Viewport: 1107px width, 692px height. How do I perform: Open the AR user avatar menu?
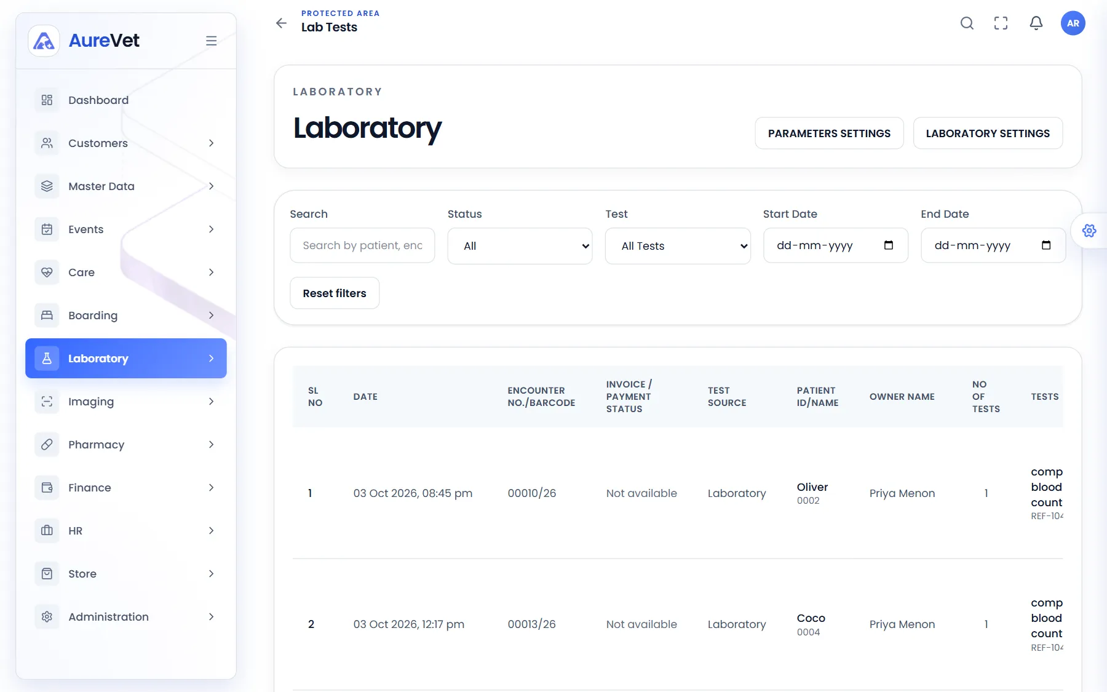point(1073,23)
